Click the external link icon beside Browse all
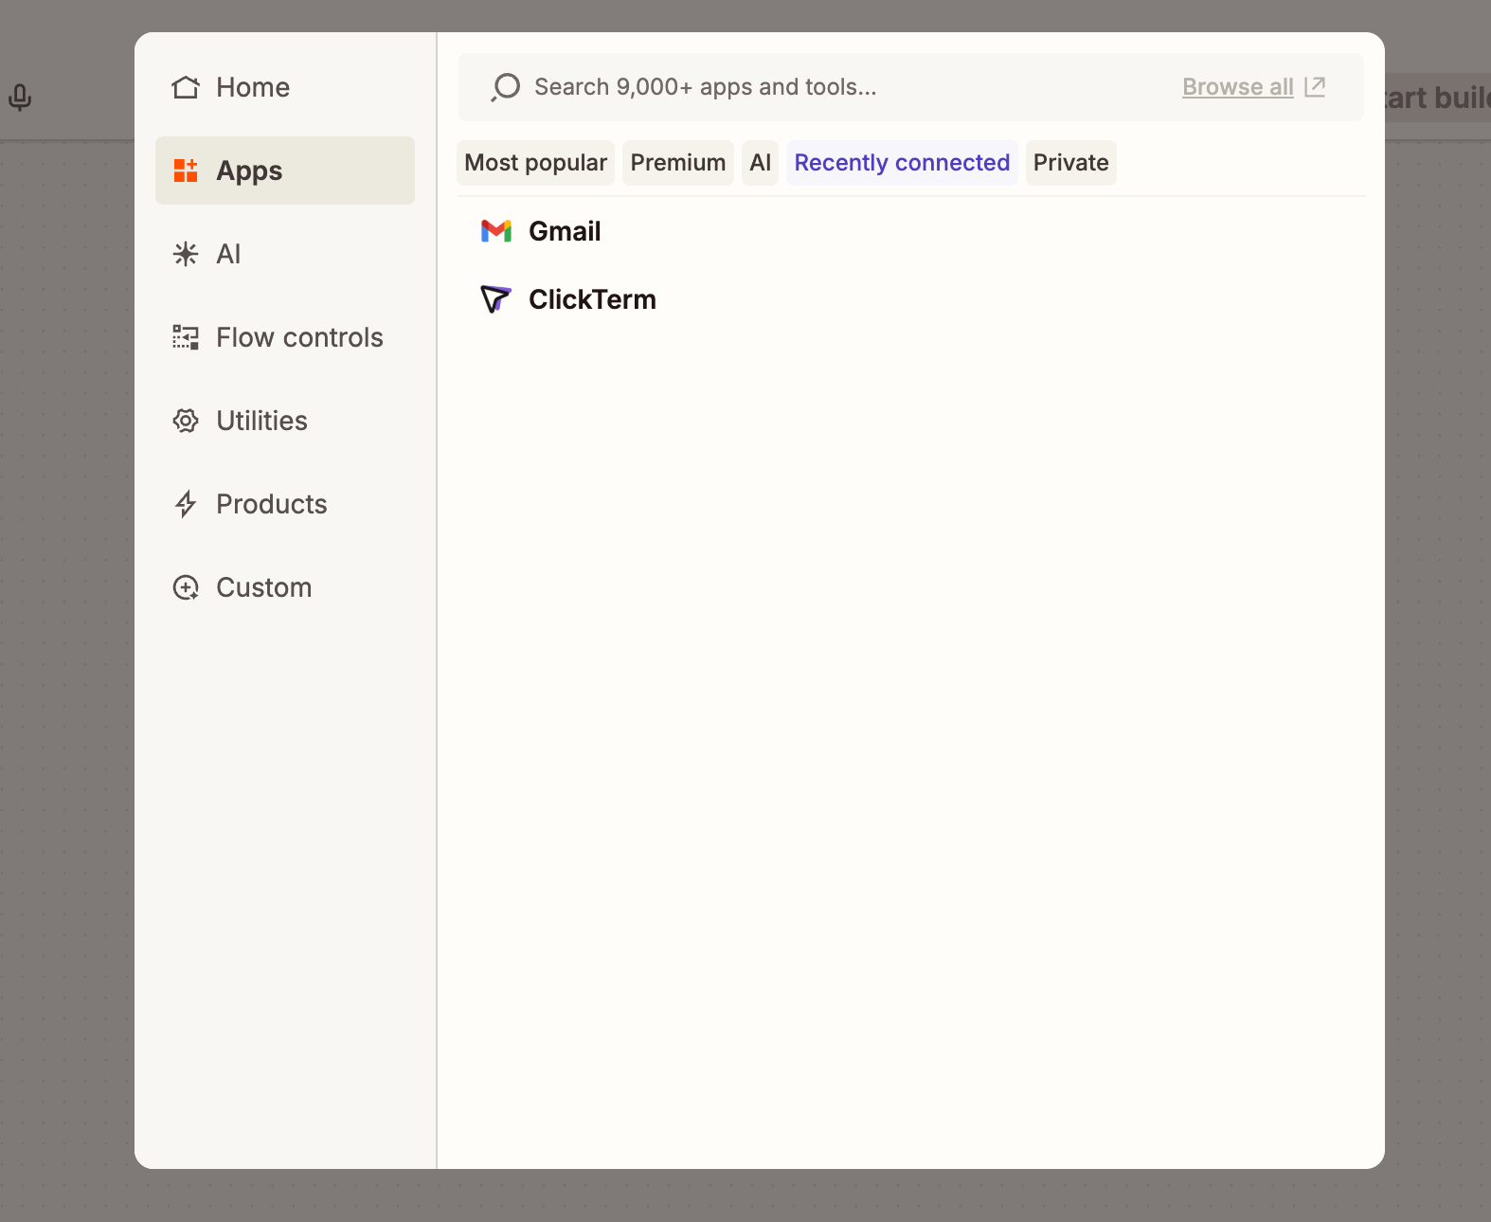The image size is (1491, 1222). [x=1315, y=87]
